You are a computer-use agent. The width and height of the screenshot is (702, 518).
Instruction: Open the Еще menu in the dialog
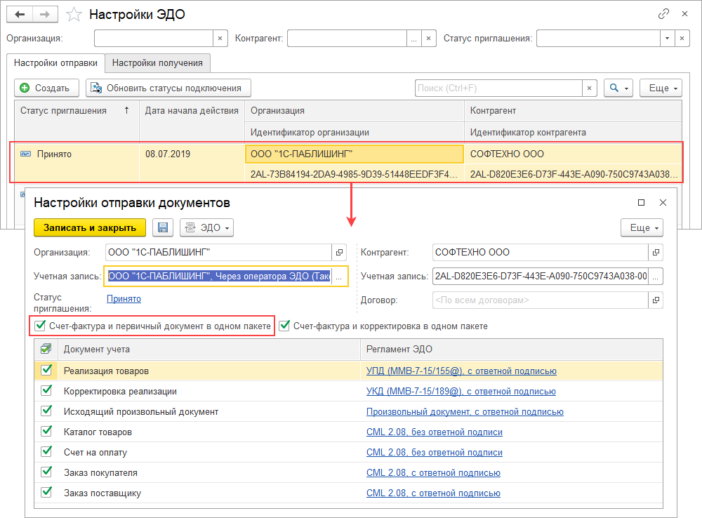(x=642, y=227)
